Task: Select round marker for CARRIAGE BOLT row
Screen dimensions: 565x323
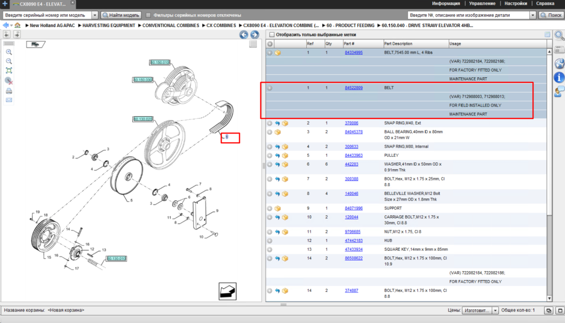Action: 270,217
